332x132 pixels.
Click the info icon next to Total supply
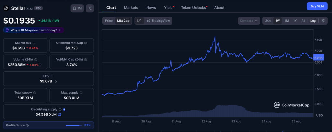click(35, 93)
